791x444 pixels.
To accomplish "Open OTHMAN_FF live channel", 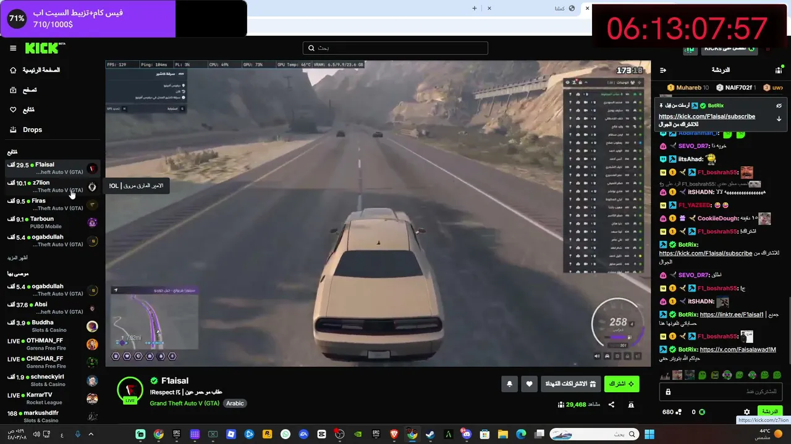I will (x=53, y=344).
